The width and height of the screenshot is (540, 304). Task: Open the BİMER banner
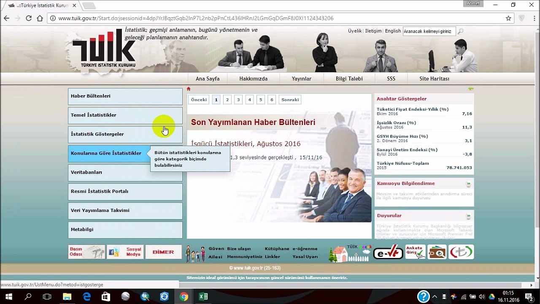click(x=163, y=252)
